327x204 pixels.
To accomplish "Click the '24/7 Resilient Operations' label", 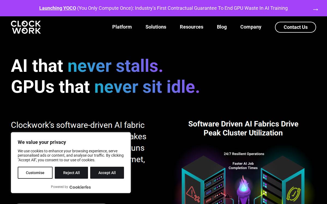I will 244,154.
